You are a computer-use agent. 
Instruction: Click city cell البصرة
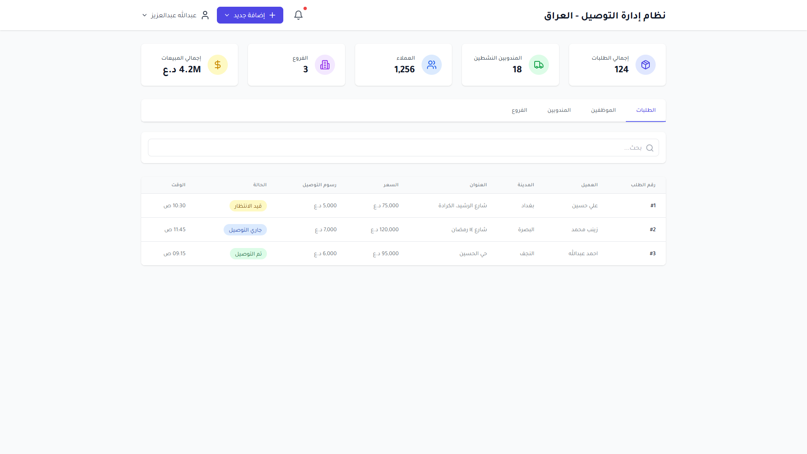point(526,230)
